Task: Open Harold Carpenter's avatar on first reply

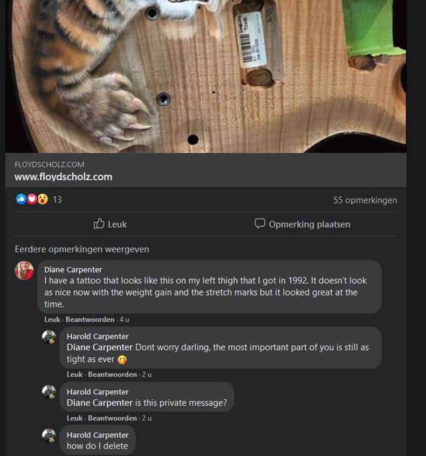Action: [x=49, y=337]
